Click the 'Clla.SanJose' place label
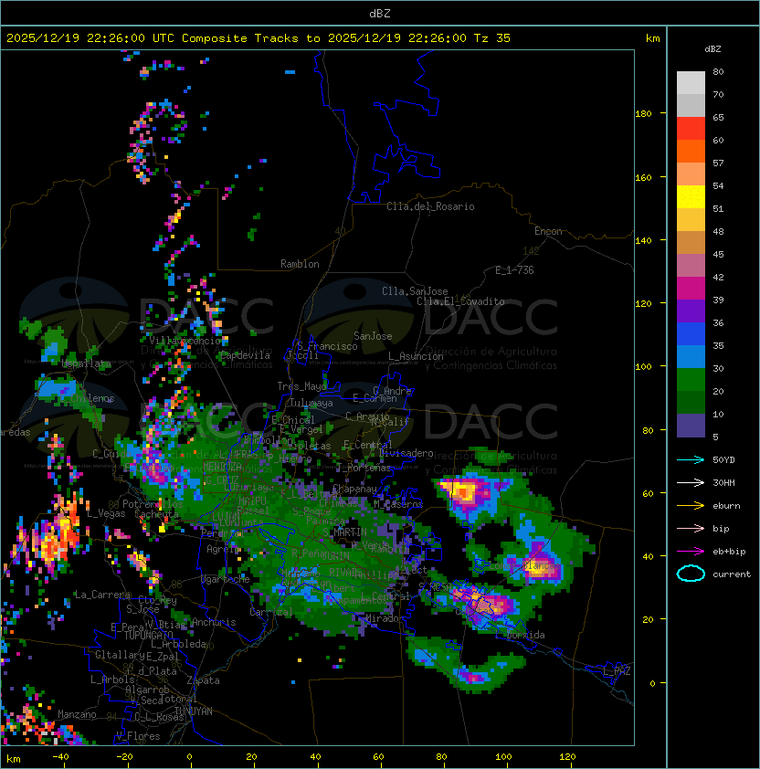The image size is (760, 769). tap(415, 291)
